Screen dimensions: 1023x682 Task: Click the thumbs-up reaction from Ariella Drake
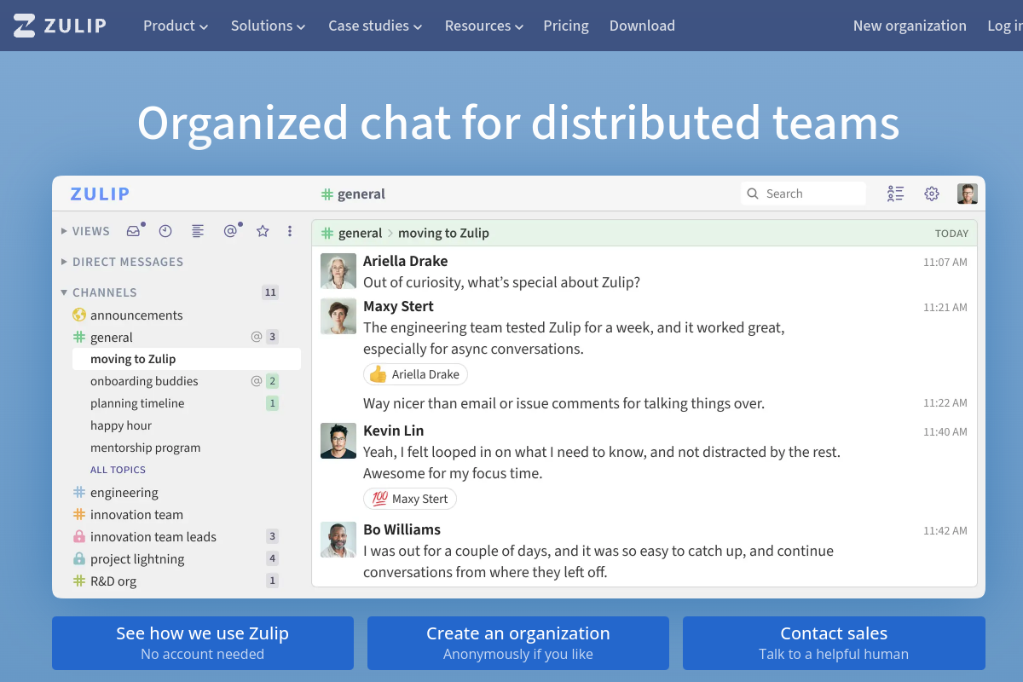(415, 374)
